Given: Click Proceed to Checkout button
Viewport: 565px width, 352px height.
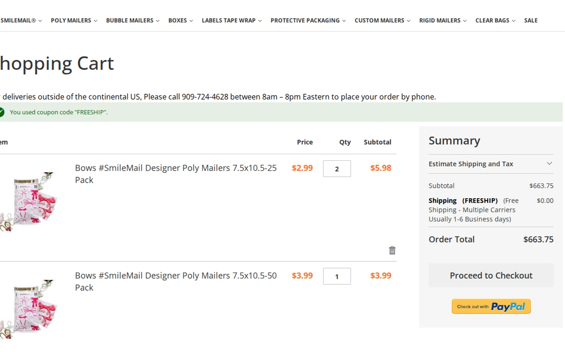Looking at the screenshot, I should 491,276.
